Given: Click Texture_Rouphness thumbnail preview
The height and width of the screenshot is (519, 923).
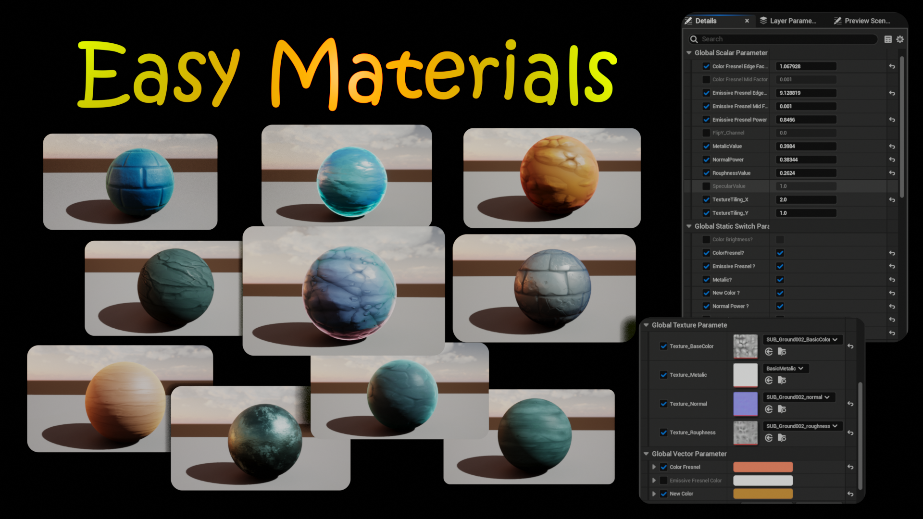Looking at the screenshot, I should pyautogui.click(x=745, y=433).
